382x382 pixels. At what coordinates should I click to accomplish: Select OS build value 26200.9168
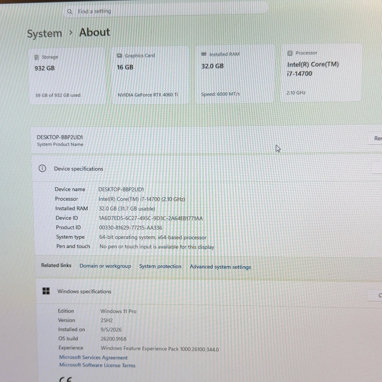[114, 339]
